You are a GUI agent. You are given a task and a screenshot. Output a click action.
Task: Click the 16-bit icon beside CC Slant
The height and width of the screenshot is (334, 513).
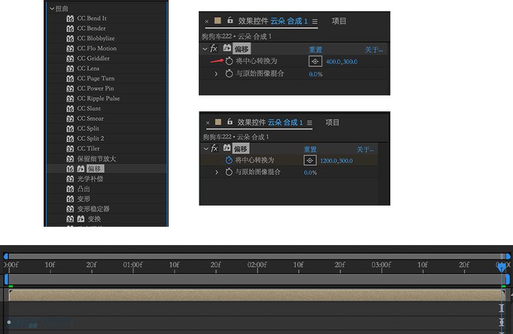point(70,108)
